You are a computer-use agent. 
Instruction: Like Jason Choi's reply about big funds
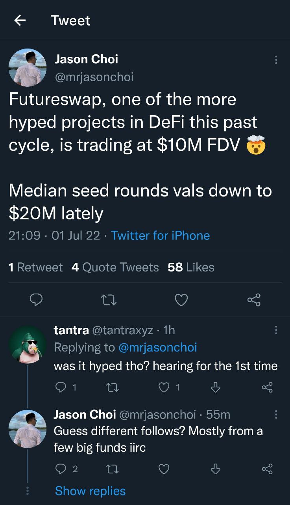[164, 469]
